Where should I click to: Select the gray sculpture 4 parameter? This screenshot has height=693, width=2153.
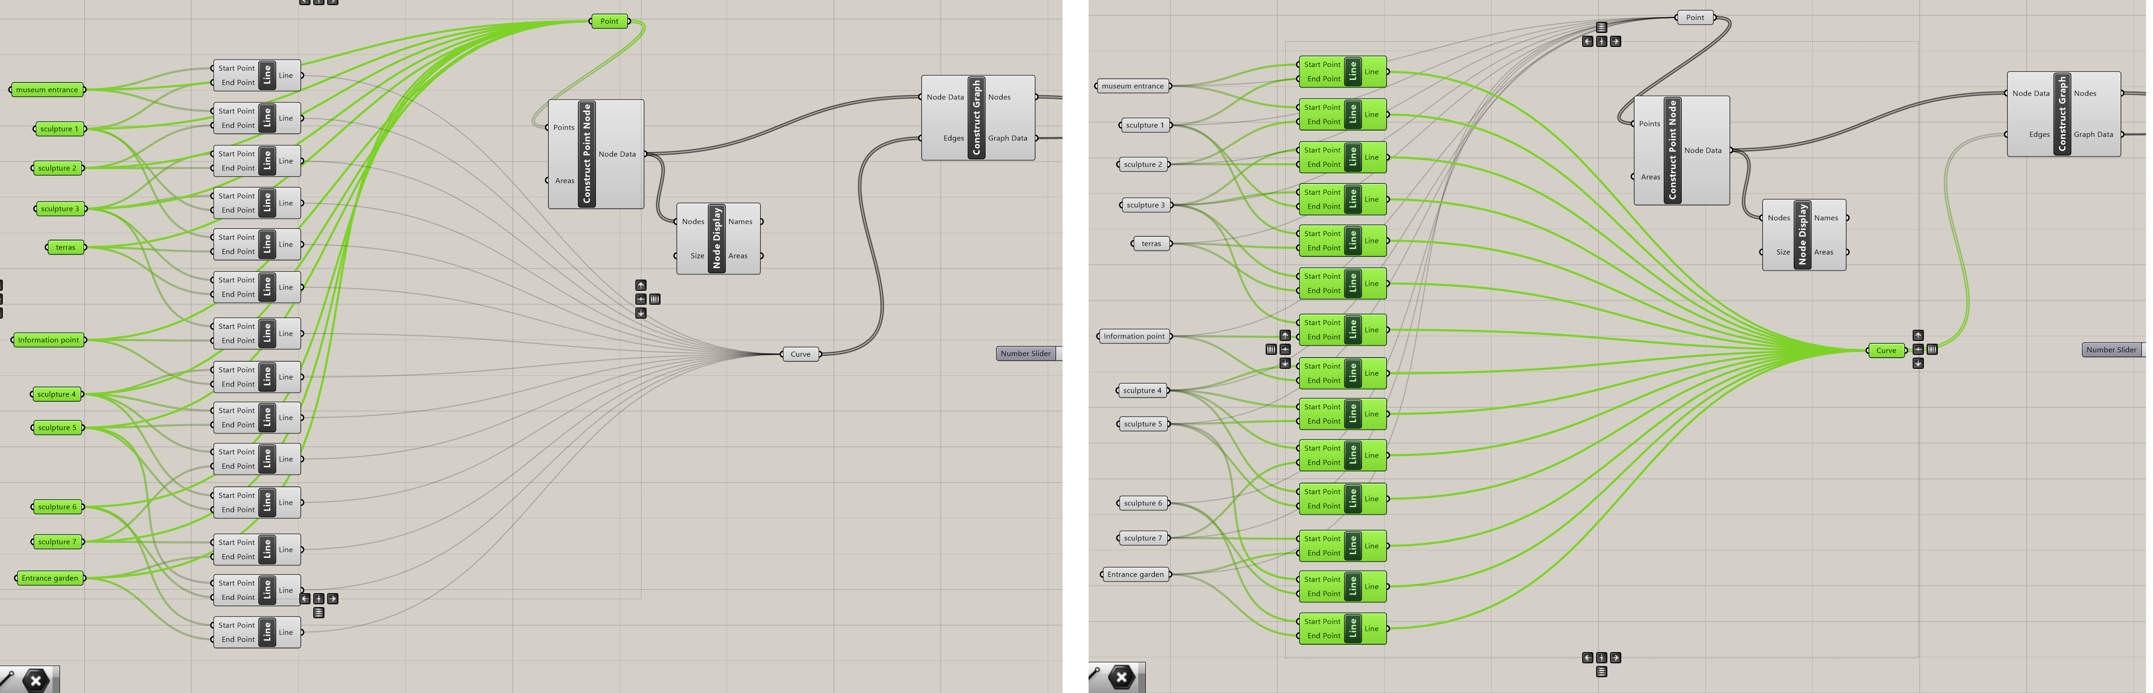(1142, 390)
